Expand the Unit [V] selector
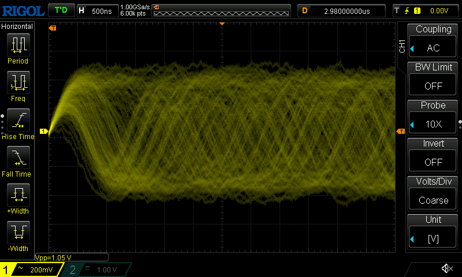Viewport: 462px width, 277px height. tap(434, 232)
